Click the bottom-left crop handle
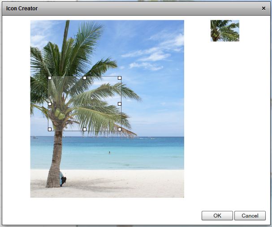Viewport: 272px width, 227px height. pos(50,129)
